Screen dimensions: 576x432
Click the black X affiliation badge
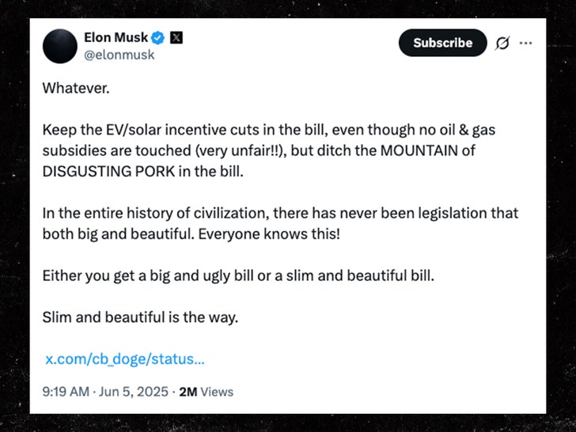pos(176,37)
